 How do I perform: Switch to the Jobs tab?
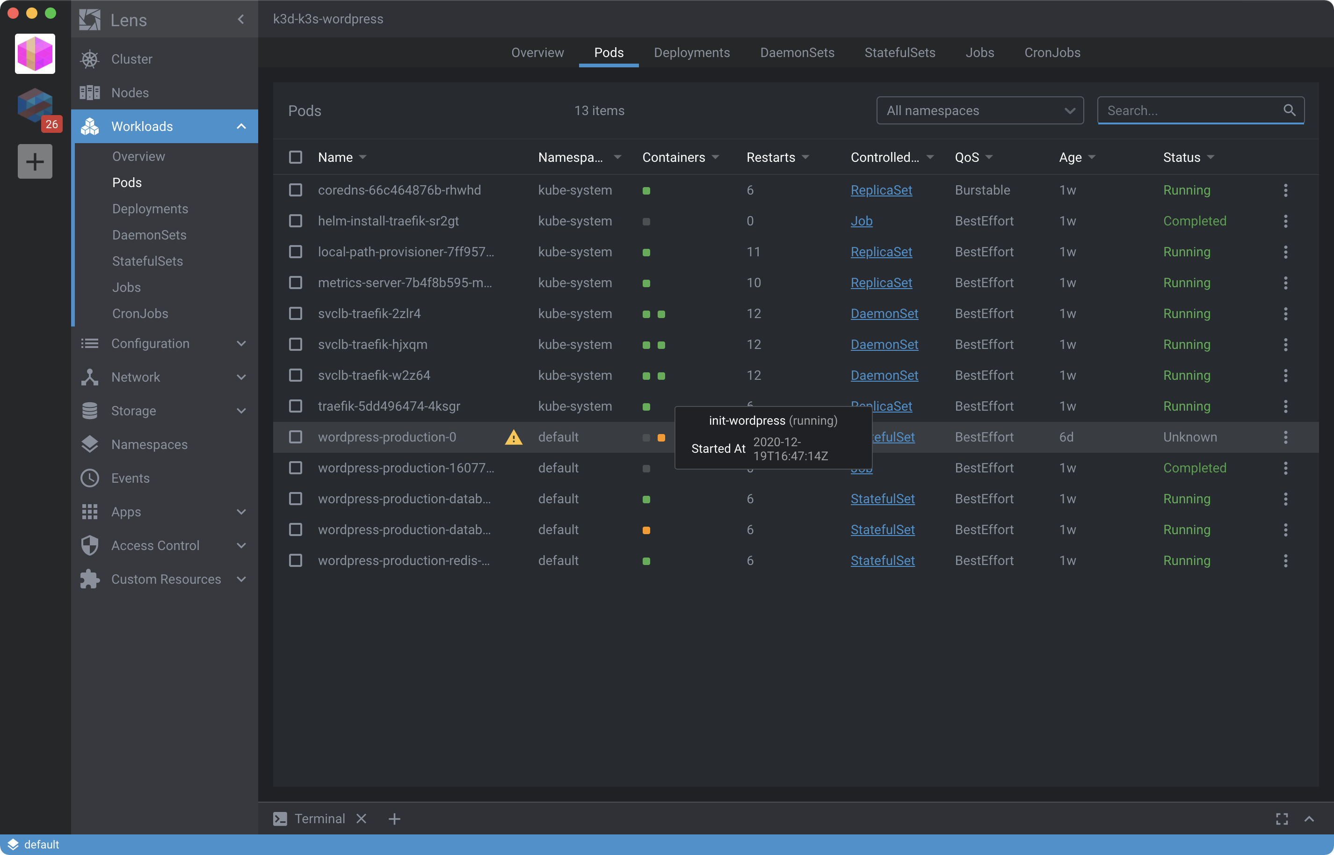[980, 53]
